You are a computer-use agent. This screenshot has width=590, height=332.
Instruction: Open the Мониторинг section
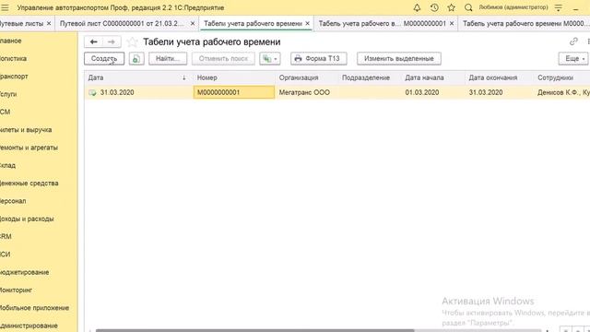[17, 290]
